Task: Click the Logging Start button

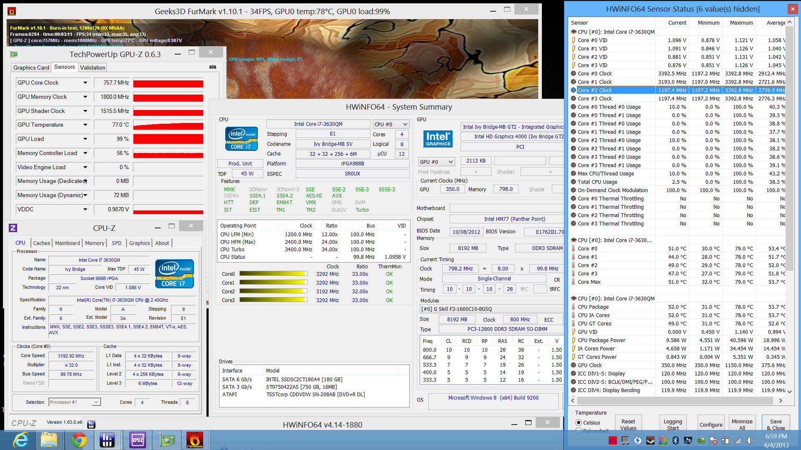Action: point(673,425)
